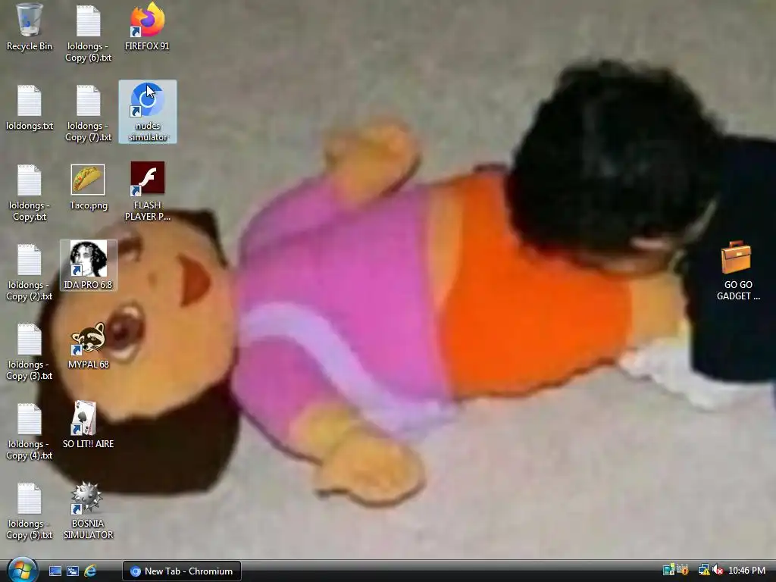Select loldongs - Copy (3).txt file

(30, 352)
